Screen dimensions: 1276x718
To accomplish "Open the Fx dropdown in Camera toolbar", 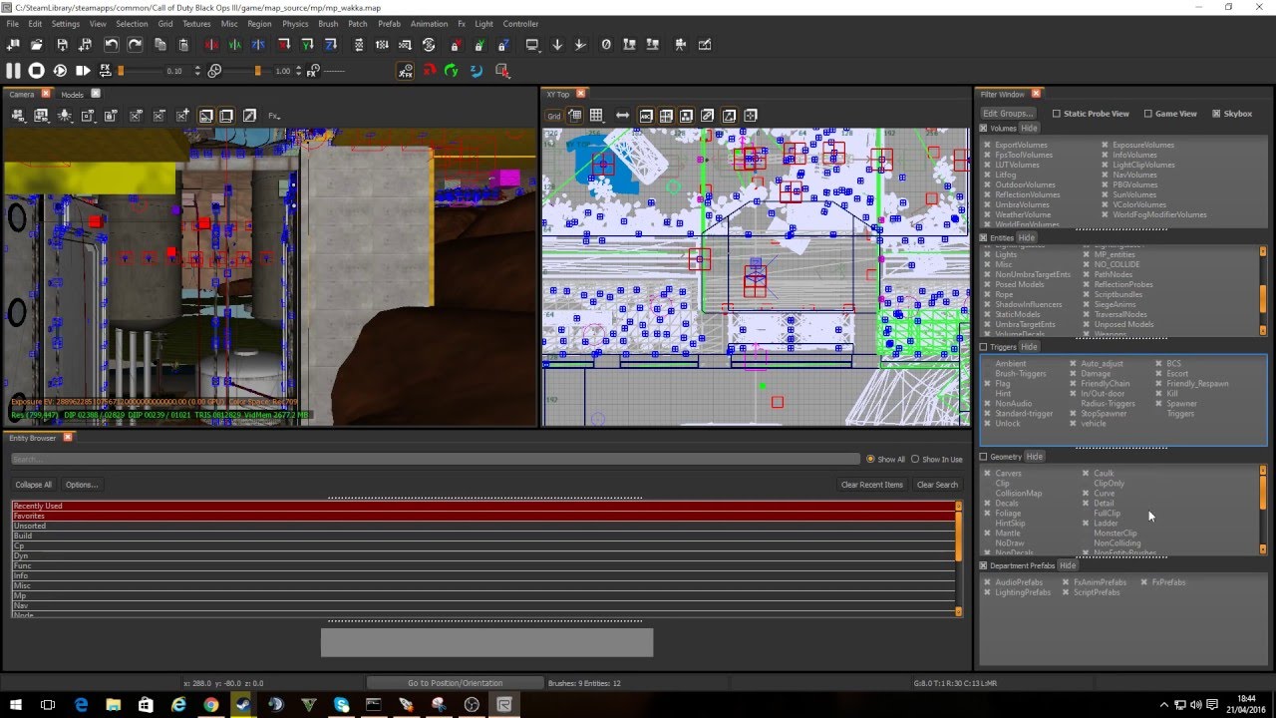I will (274, 116).
